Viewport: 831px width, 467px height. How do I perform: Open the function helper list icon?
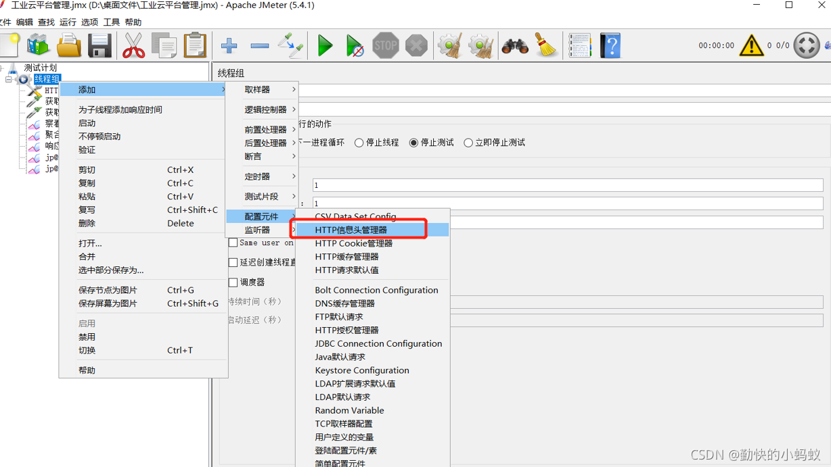click(x=580, y=46)
